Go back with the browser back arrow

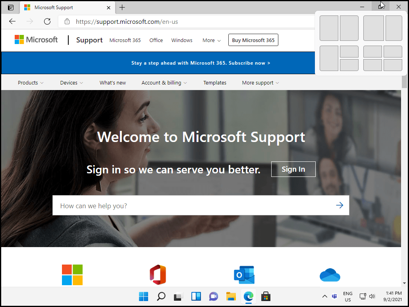tap(12, 21)
